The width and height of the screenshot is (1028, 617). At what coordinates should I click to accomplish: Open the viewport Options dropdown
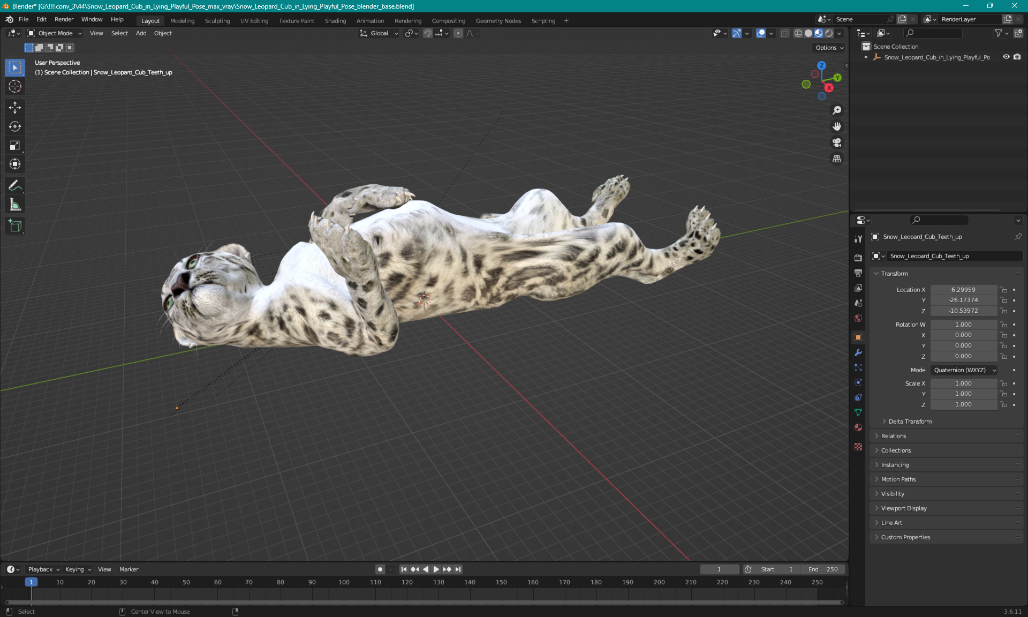(x=829, y=48)
